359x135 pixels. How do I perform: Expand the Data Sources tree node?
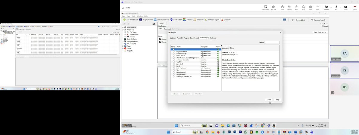tap(123, 27)
